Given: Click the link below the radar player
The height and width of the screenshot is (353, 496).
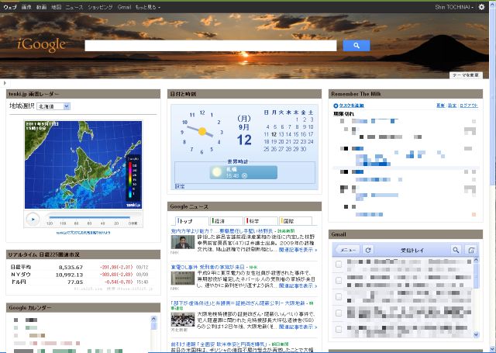Looking at the screenshot, I should point(83,233).
